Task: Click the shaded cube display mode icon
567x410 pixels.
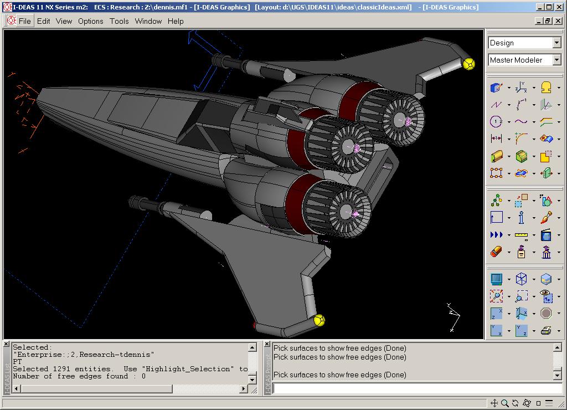Action: tap(546, 279)
